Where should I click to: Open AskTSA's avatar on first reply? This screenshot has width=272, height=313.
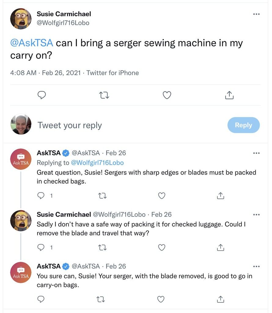tap(21, 159)
